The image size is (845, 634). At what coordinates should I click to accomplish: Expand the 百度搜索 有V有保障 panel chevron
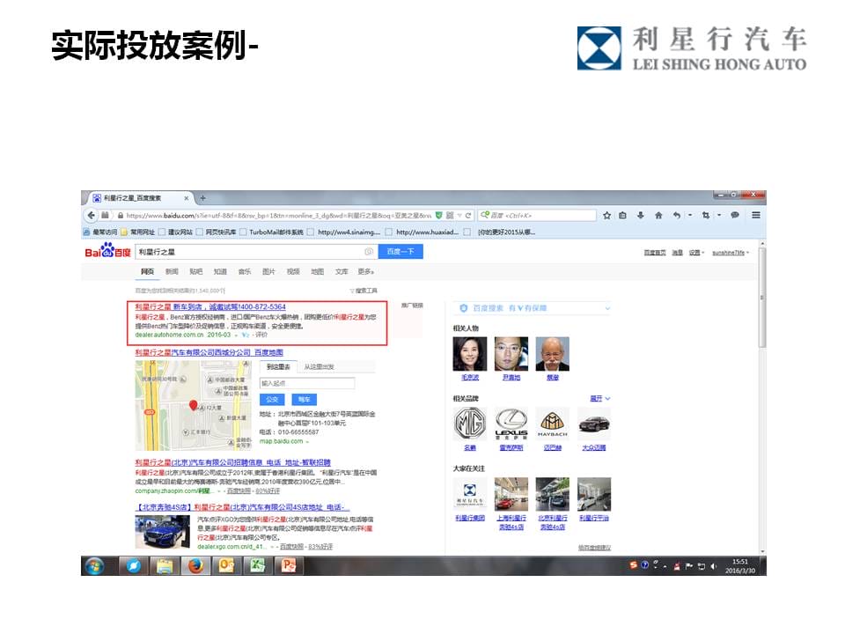click(x=607, y=308)
